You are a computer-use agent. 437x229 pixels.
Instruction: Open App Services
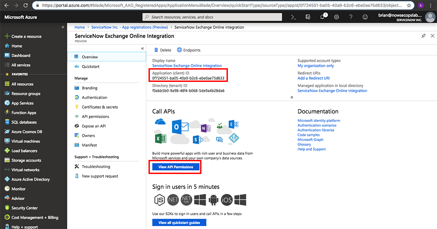click(19, 103)
